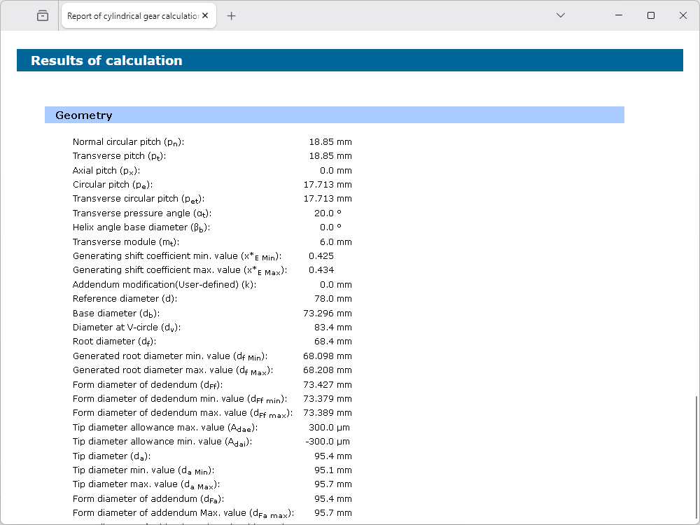Image resolution: width=700 pixels, height=525 pixels.
Task: Click the Results of calculation header
Action: click(x=106, y=61)
